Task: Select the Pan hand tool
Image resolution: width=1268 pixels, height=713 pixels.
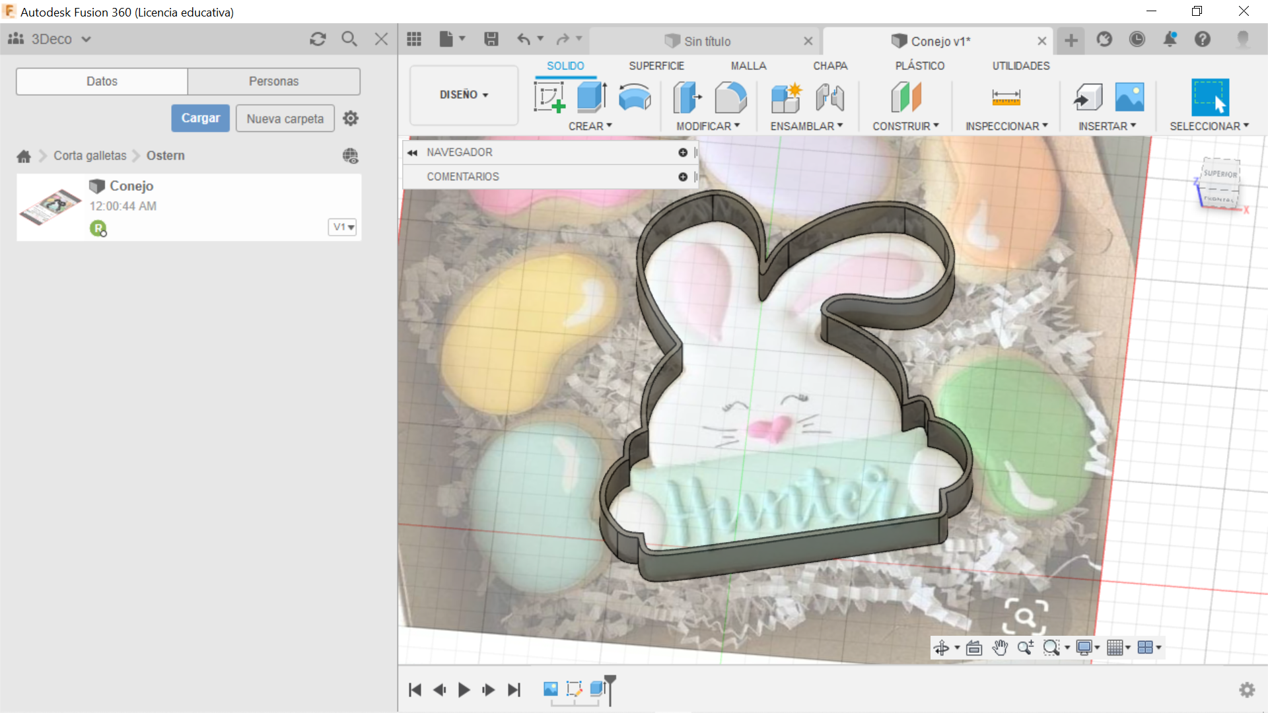Action: tap(1000, 648)
